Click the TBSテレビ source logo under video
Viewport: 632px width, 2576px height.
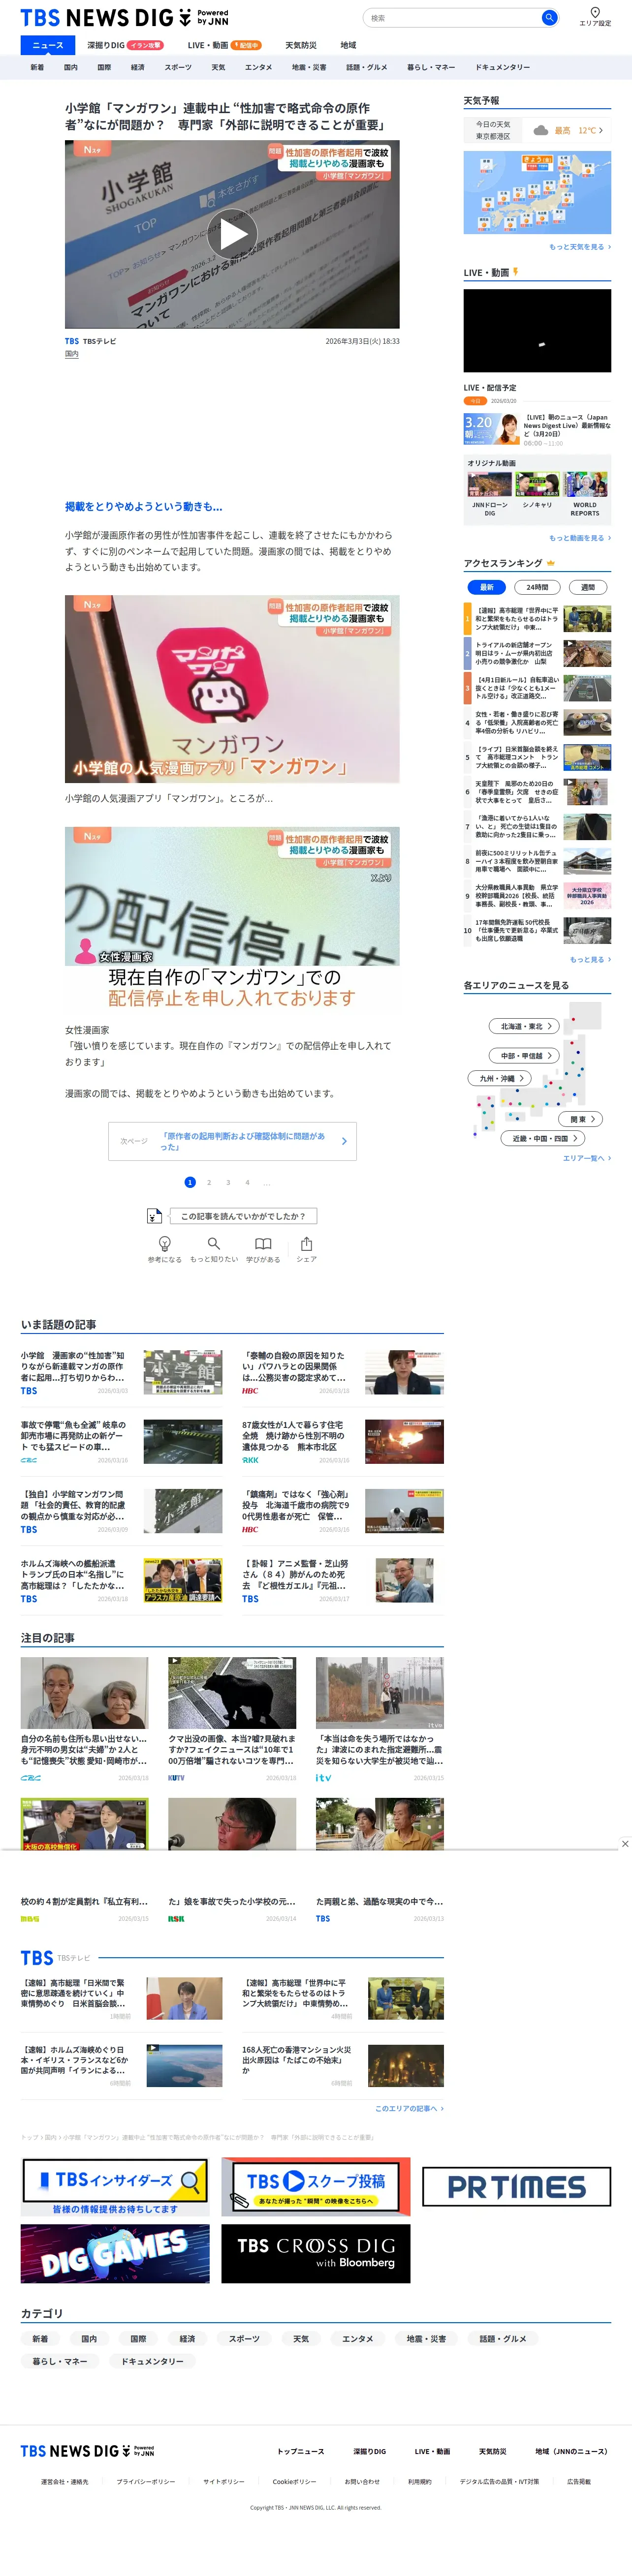click(72, 341)
